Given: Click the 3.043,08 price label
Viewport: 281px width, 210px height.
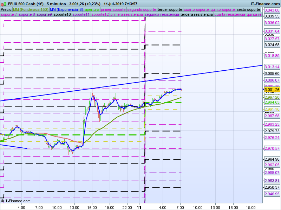Looking at the screenshot, I should click(x=272, y=10).
